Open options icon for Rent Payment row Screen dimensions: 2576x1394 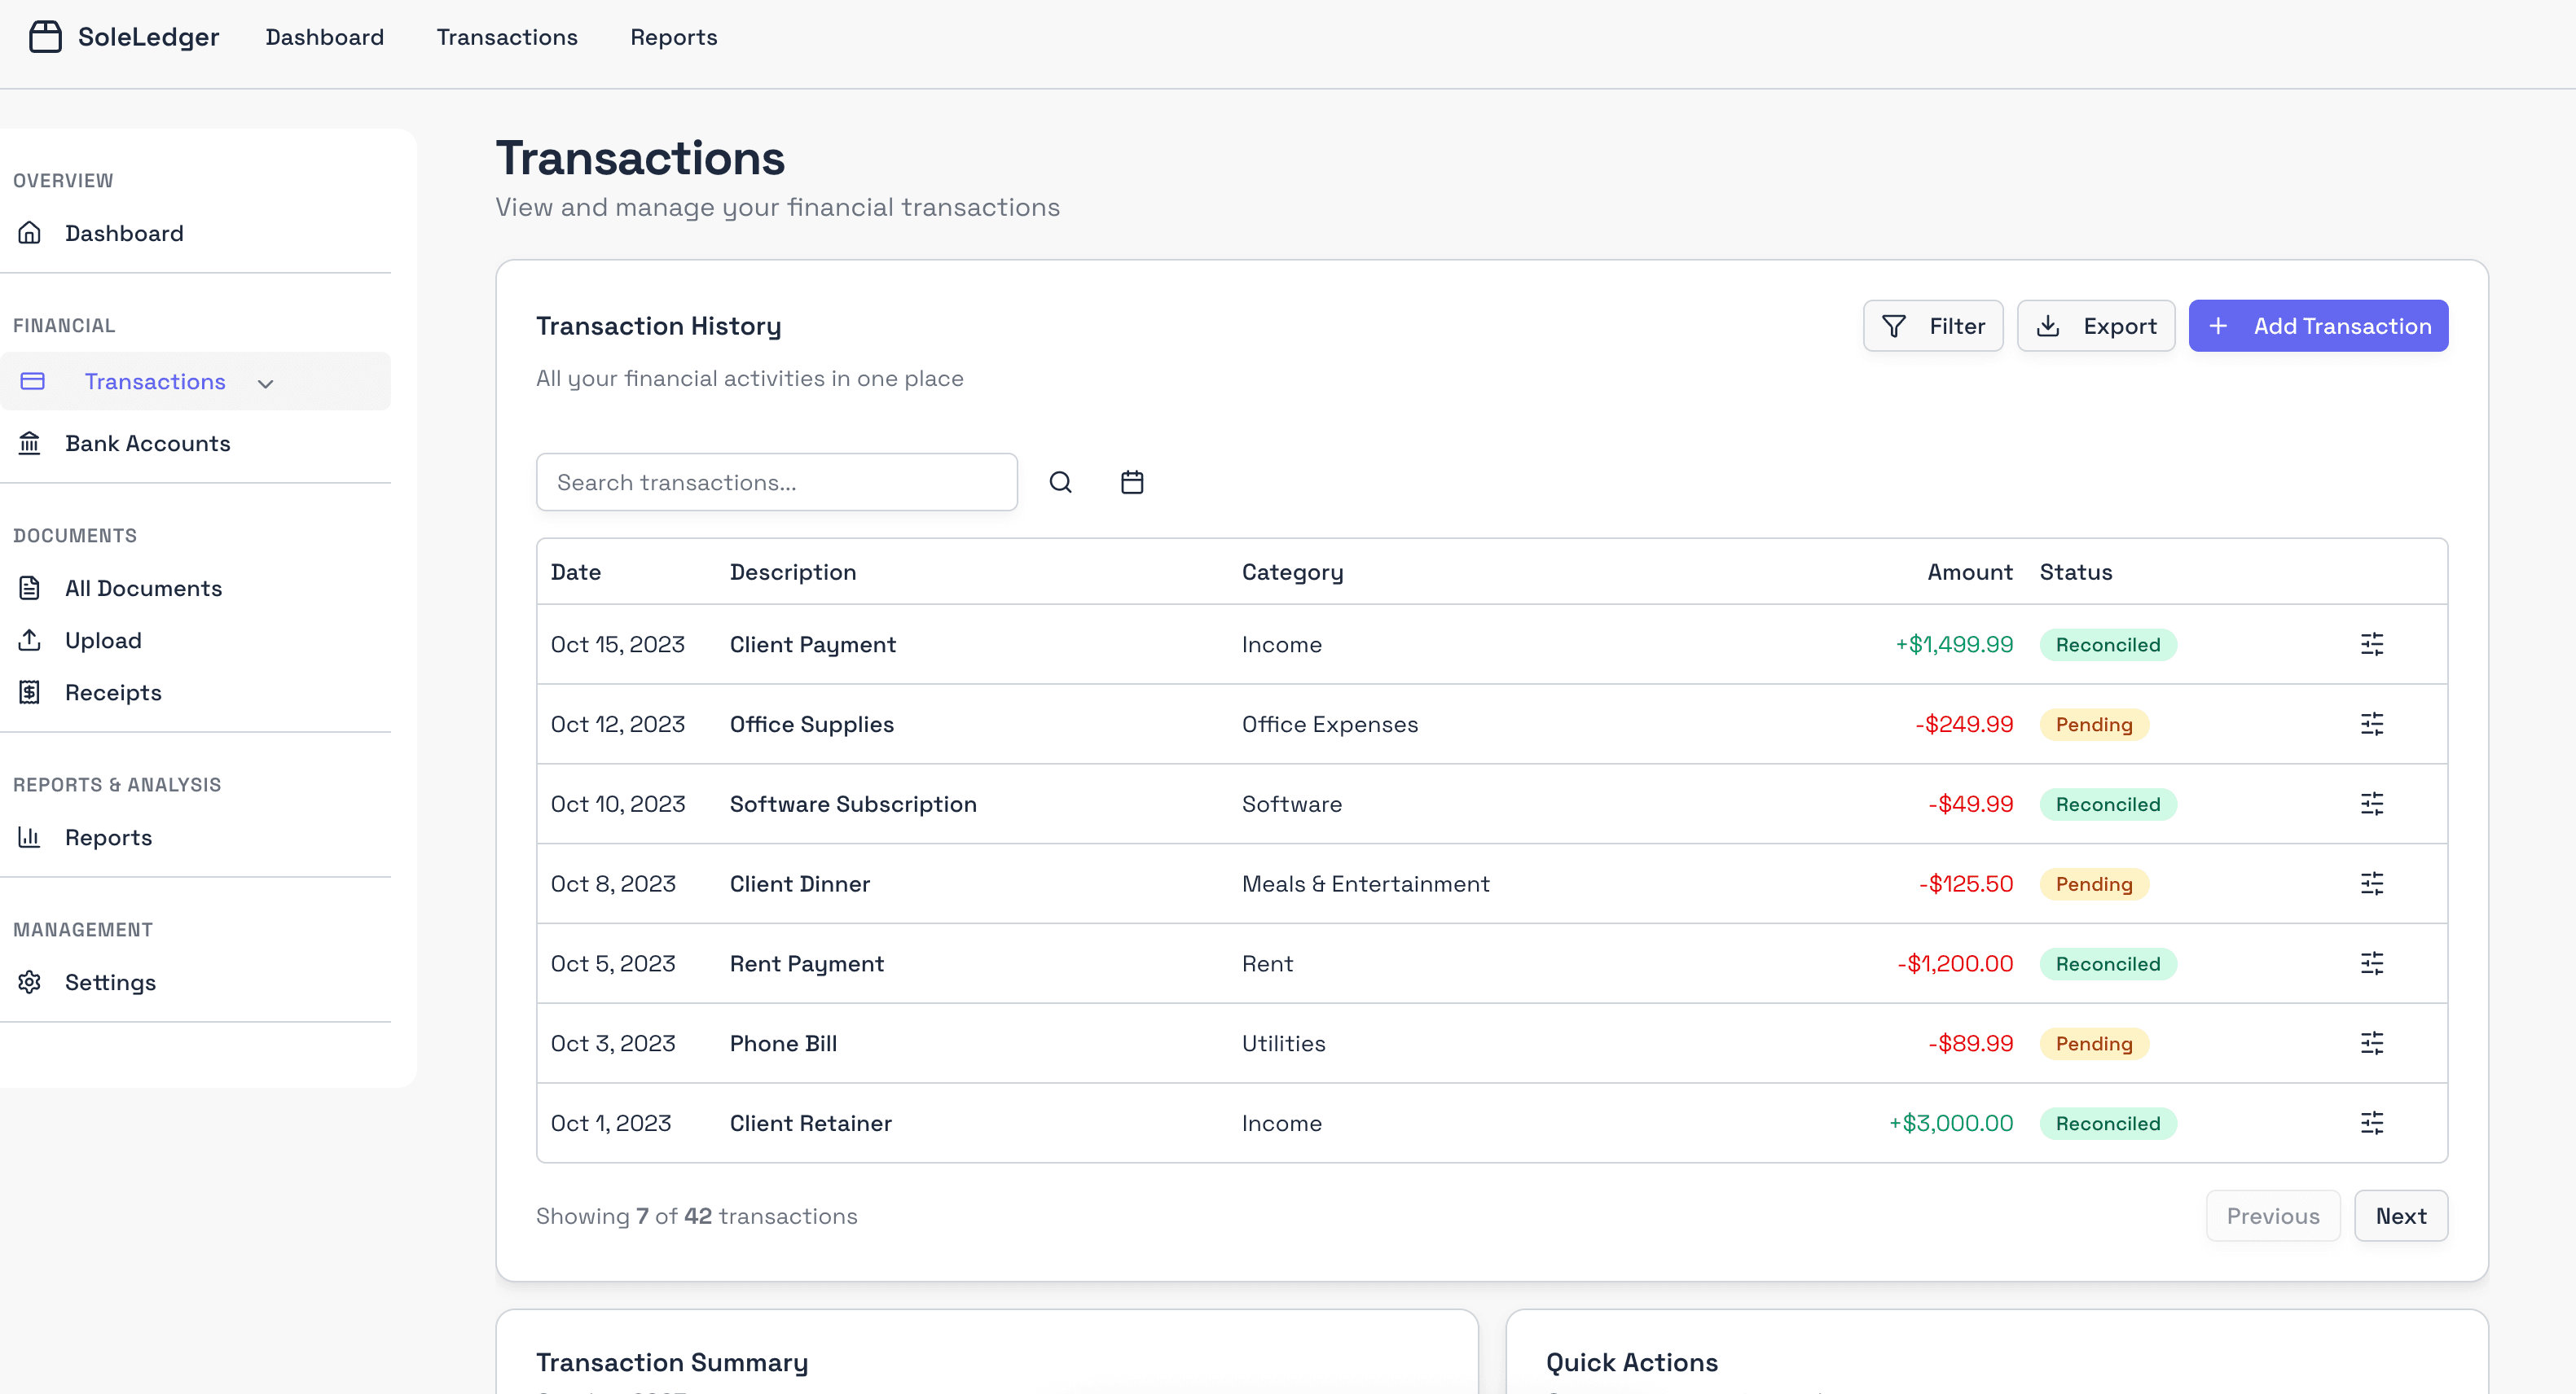2371,963
